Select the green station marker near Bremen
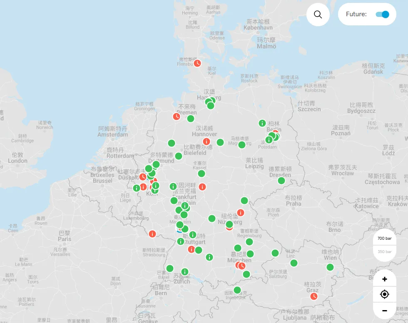408x323 pixels. tap(191, 119)
